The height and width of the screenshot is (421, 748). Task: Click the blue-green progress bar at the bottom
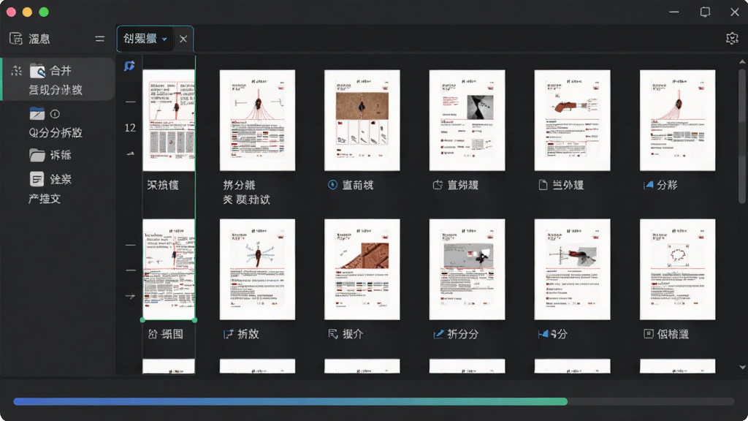coord(291,402)
